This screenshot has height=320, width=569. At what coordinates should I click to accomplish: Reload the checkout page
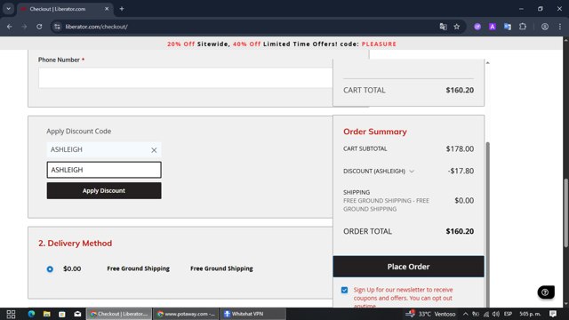coord(39,27)
